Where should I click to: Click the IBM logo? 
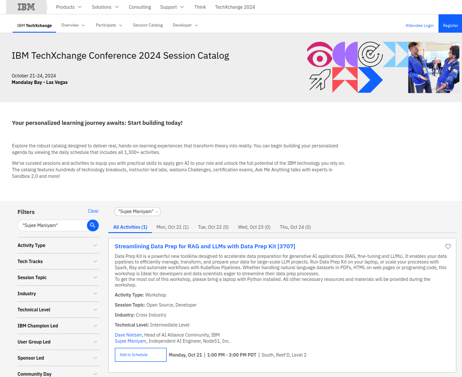tap(26, 7)
